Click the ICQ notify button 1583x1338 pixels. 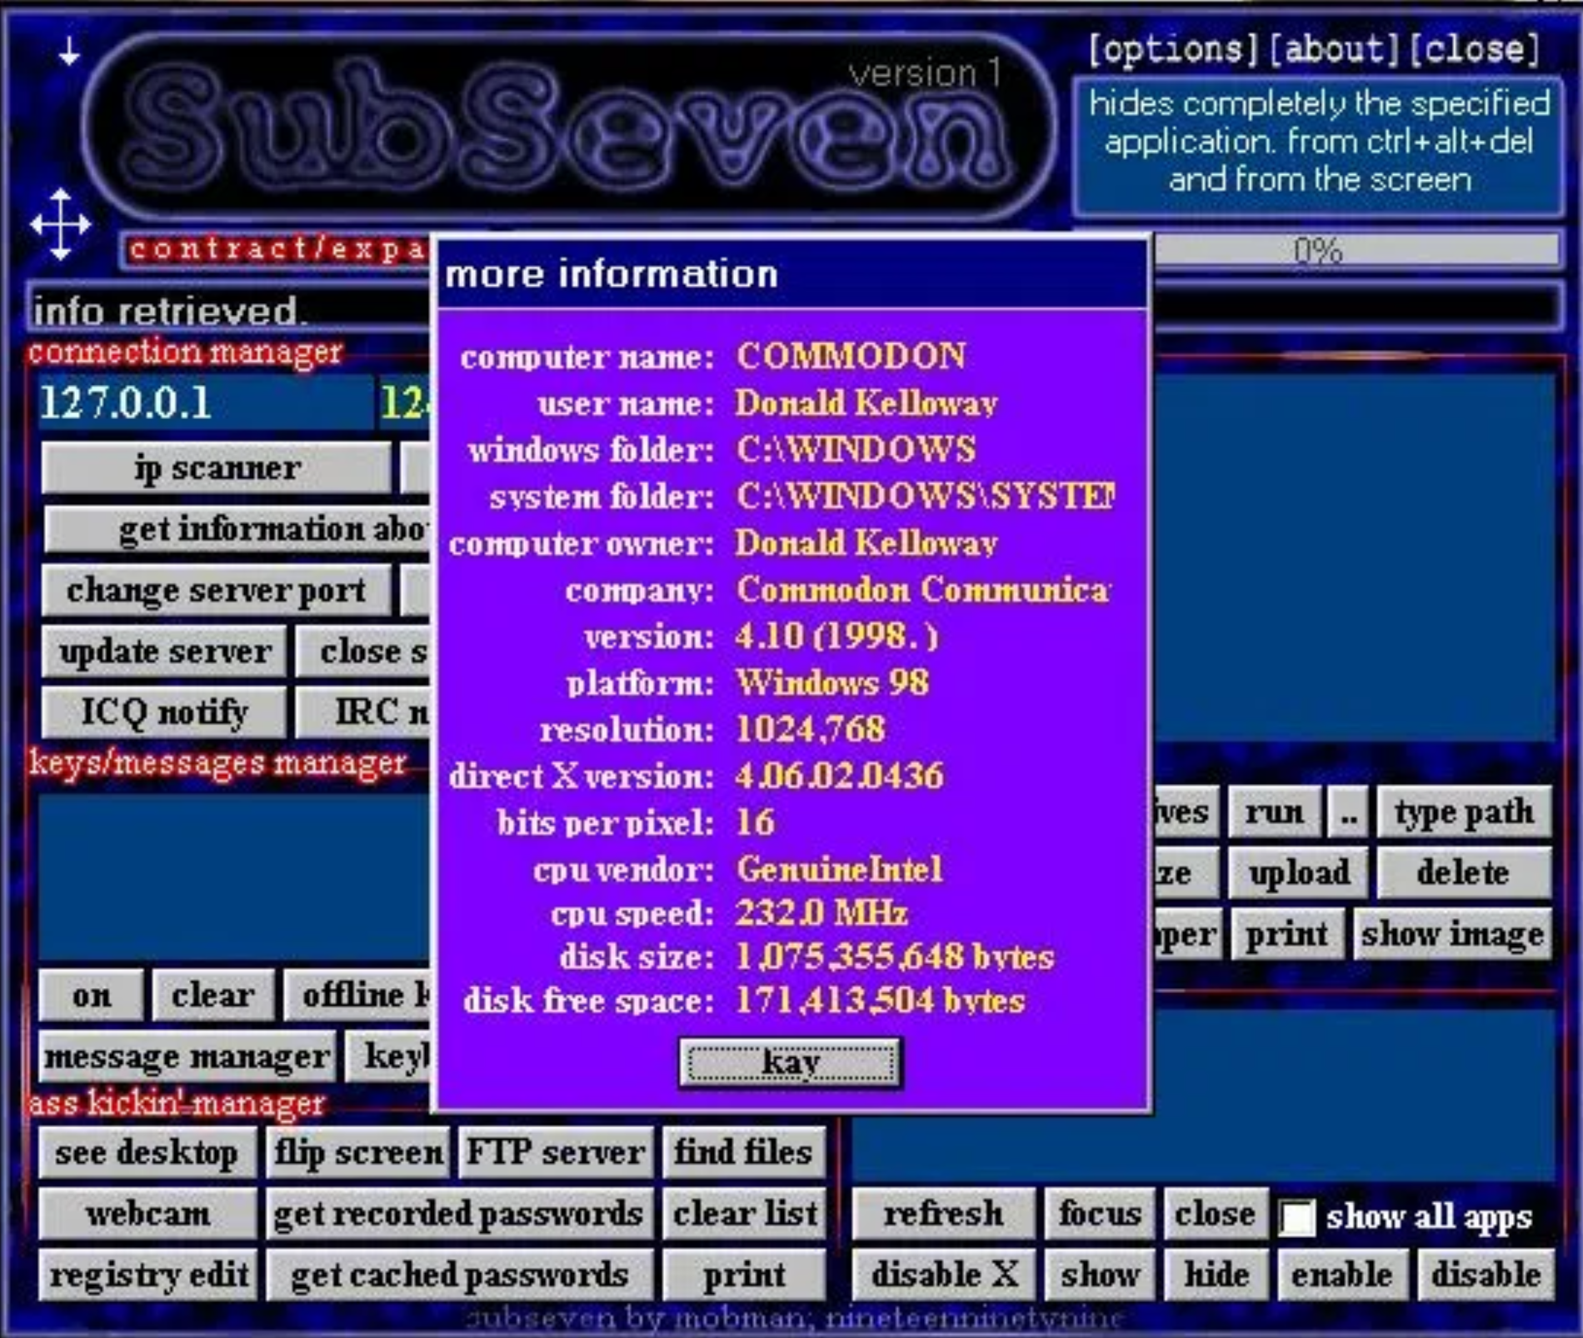[164, 712]
